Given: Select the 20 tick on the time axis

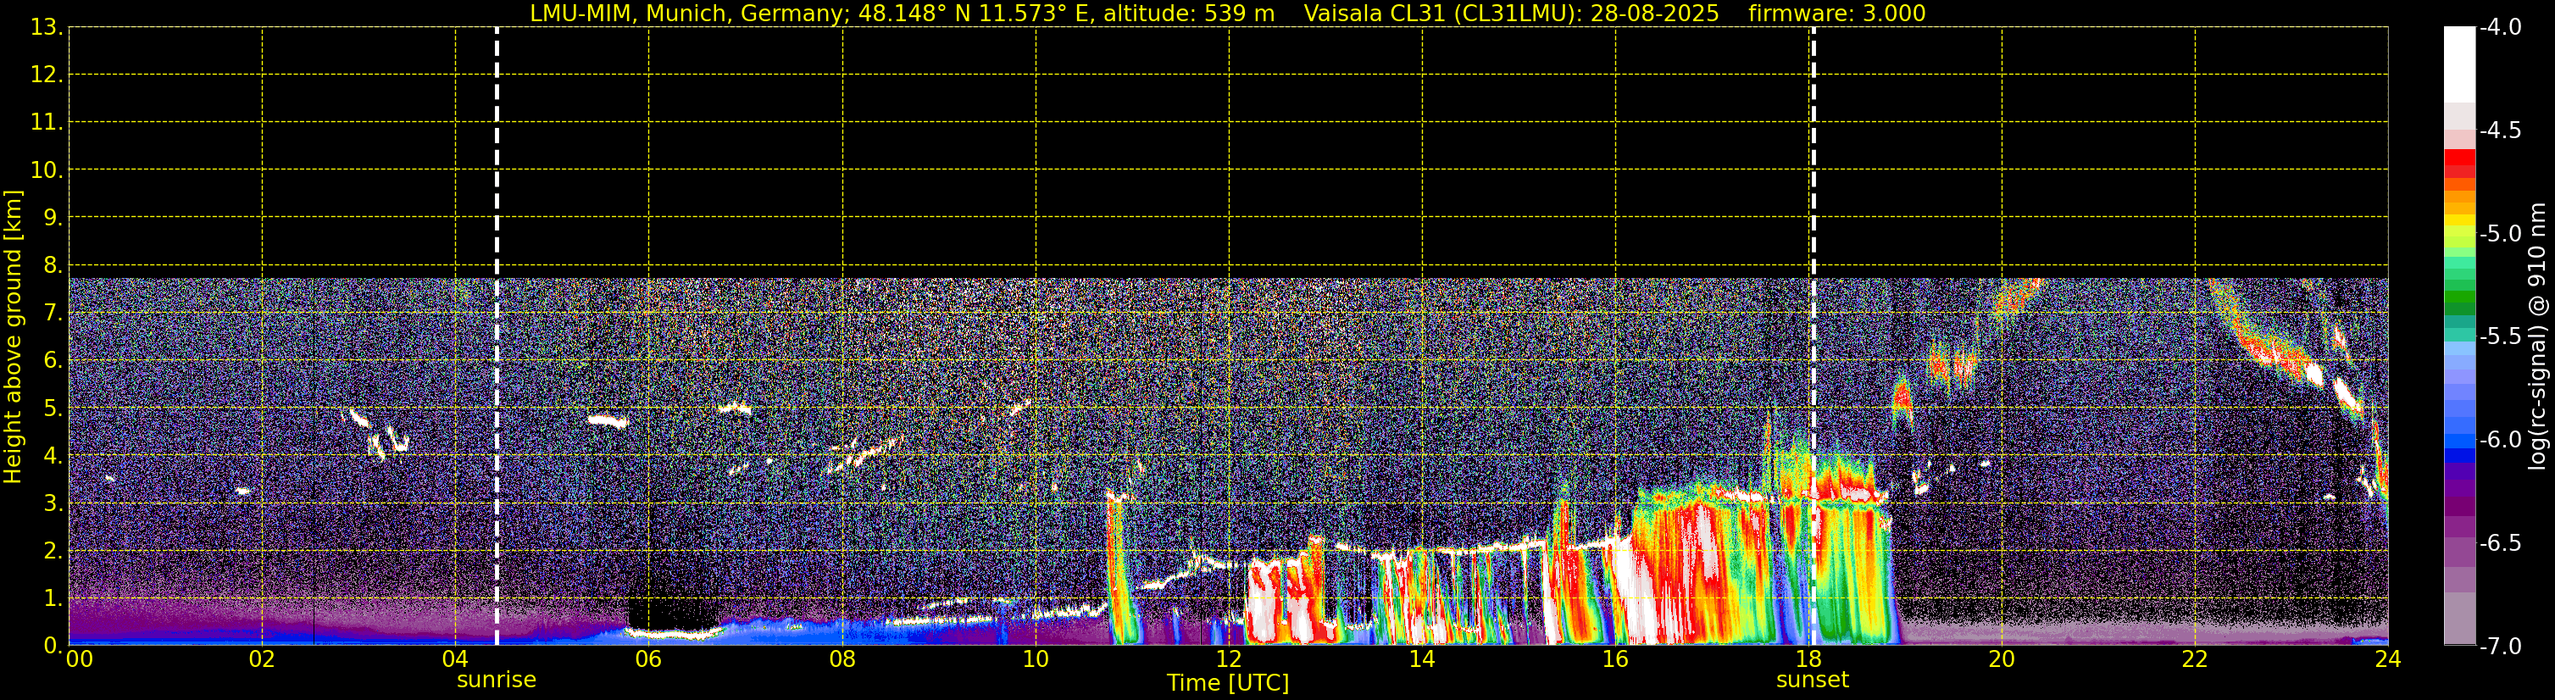Looking at the screenshot, I should click(2001, 660).
